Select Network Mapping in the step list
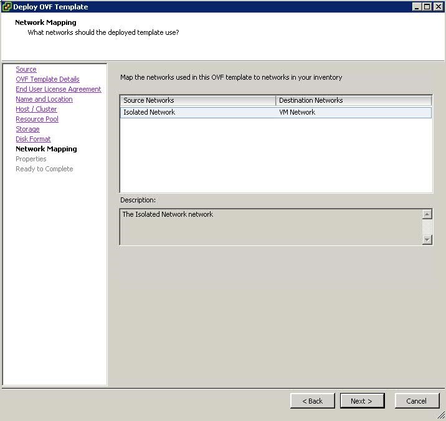 tap(46, 149)
